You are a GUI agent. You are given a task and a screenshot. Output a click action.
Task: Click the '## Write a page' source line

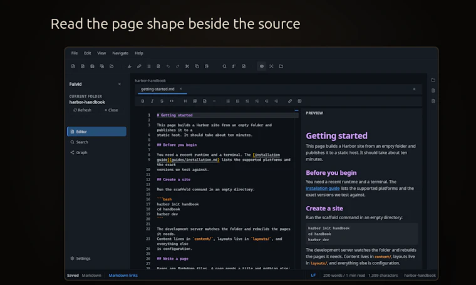[x=172, y=259]
